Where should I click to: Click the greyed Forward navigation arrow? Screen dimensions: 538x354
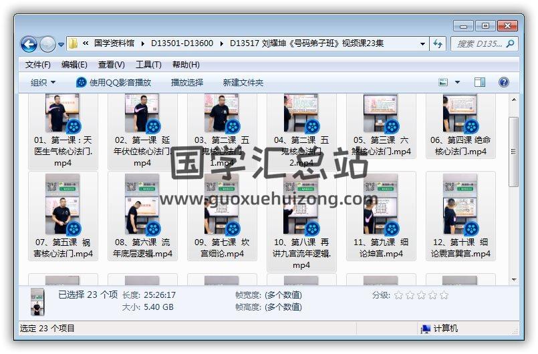(47, 44)
